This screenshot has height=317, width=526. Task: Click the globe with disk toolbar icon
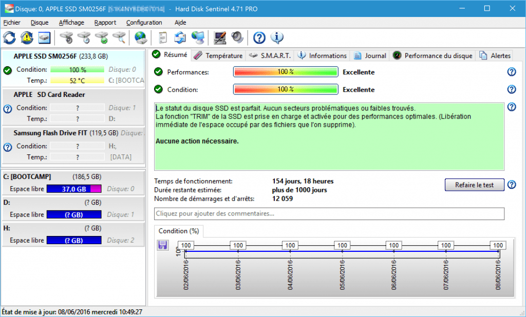(141, 37)
